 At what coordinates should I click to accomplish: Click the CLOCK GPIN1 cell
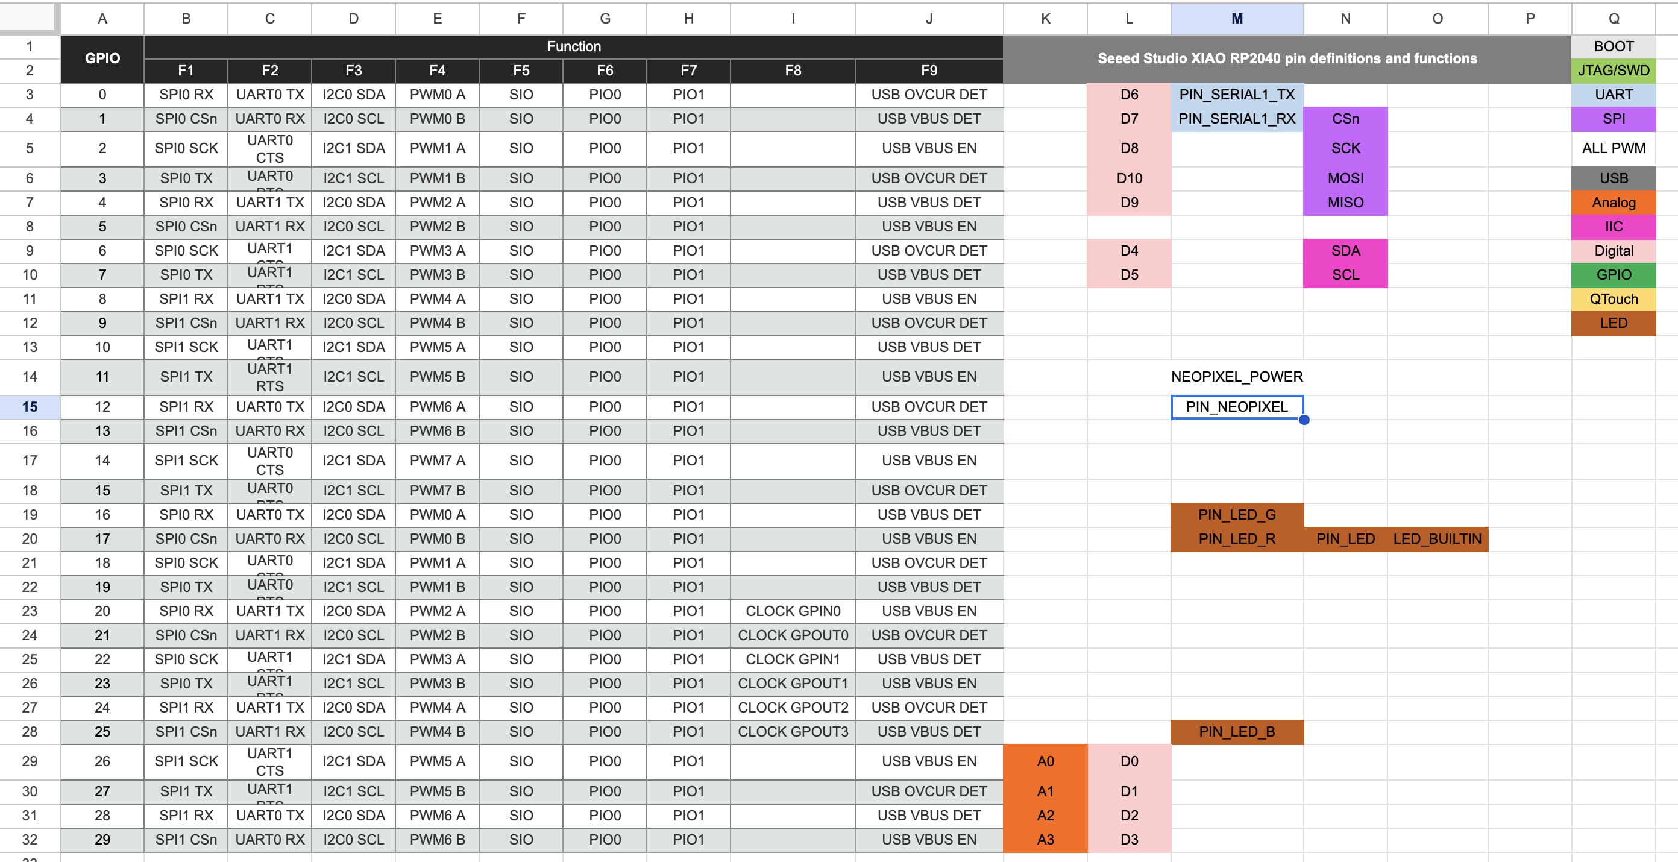[793, 660]
